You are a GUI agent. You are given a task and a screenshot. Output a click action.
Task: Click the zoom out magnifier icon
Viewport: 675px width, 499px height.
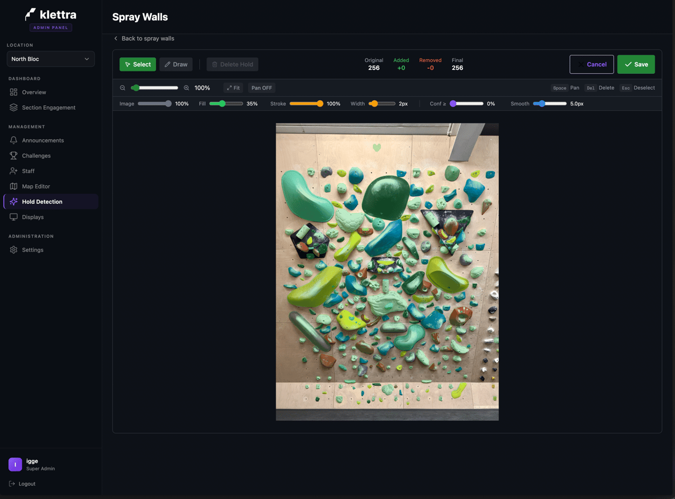[x=123, y=88]
